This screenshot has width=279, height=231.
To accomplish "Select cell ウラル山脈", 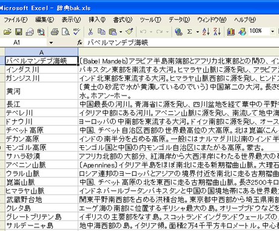I will click(x=41, y=173).
